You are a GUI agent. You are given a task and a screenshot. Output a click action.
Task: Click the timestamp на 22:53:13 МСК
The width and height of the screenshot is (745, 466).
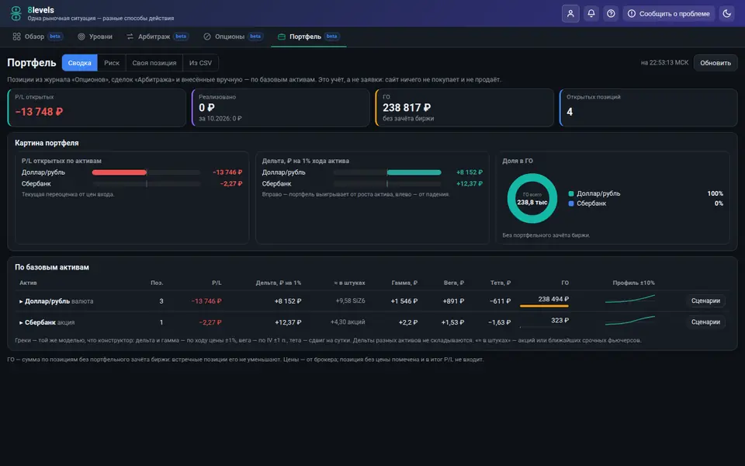(664, 63)
